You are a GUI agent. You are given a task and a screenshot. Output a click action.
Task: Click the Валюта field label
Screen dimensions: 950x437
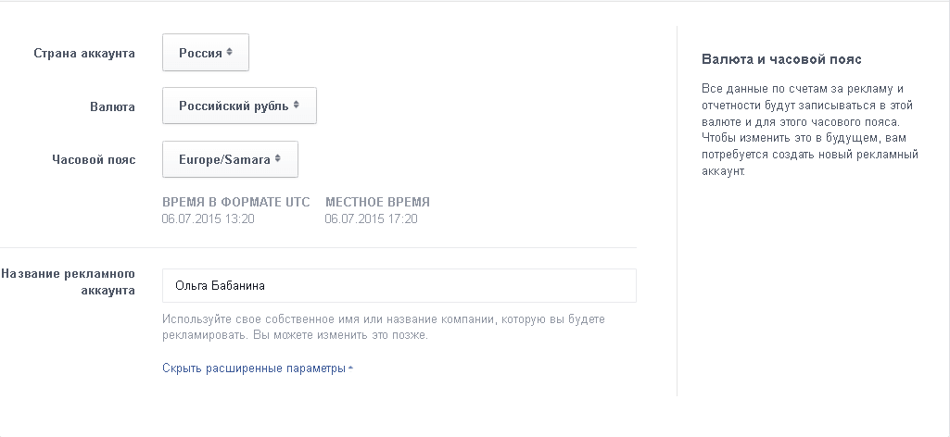coord(113,106)
